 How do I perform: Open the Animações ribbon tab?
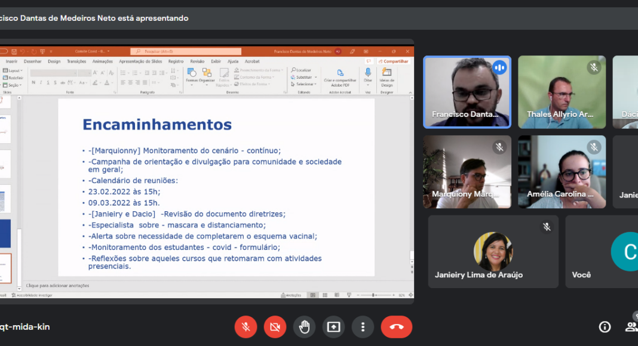tap(103, 61)
